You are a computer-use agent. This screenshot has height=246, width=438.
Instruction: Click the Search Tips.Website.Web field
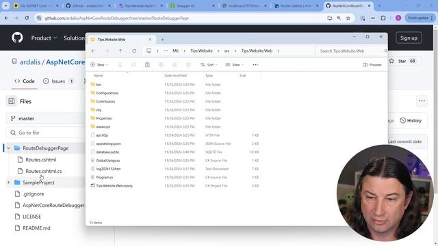coord(351,51)
